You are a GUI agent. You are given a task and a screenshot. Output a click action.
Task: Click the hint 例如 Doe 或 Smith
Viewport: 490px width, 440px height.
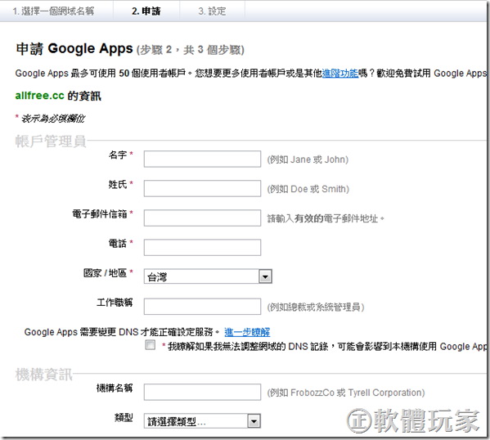click(308, 189)
